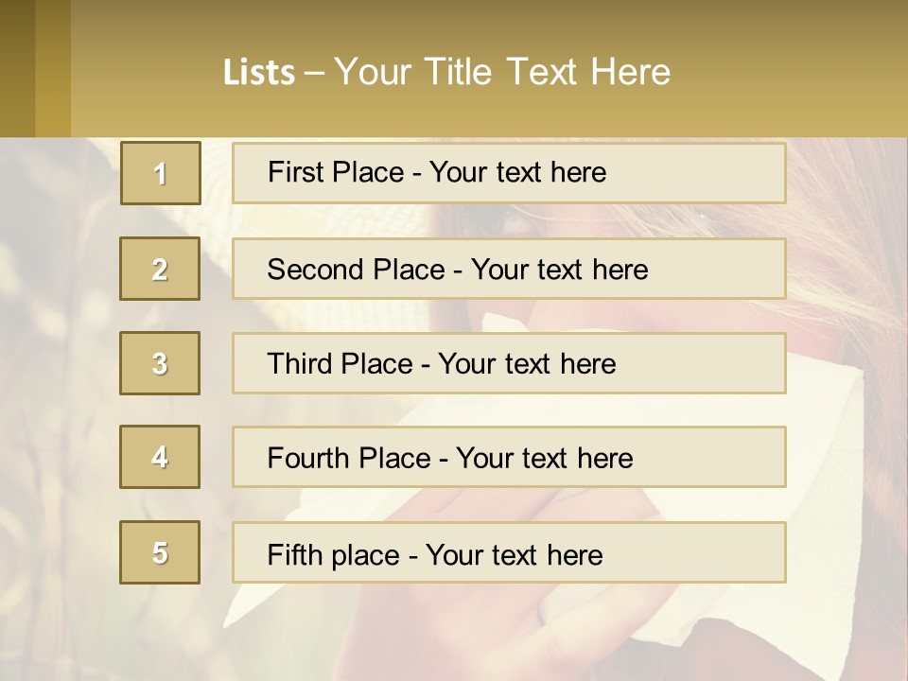Select the "Fifth place" text box

(509, 552)
